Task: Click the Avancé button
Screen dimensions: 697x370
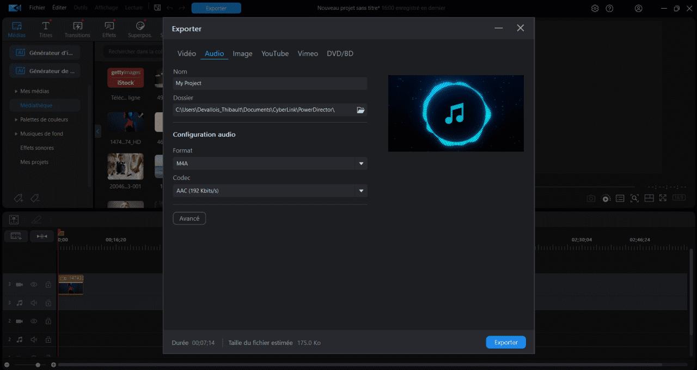Action: 189,218
